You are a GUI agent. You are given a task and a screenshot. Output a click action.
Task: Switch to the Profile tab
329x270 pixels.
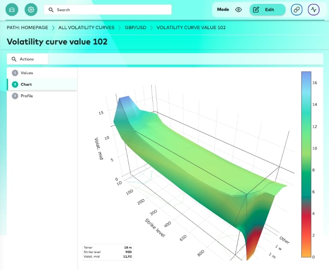(x=27, y=96)
